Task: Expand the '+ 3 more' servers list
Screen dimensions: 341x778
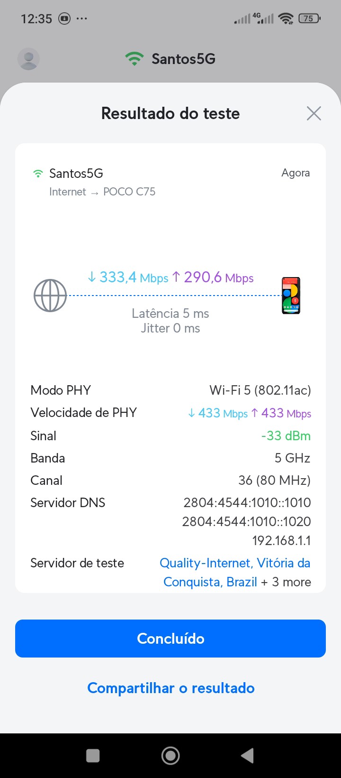Action: 286,582
